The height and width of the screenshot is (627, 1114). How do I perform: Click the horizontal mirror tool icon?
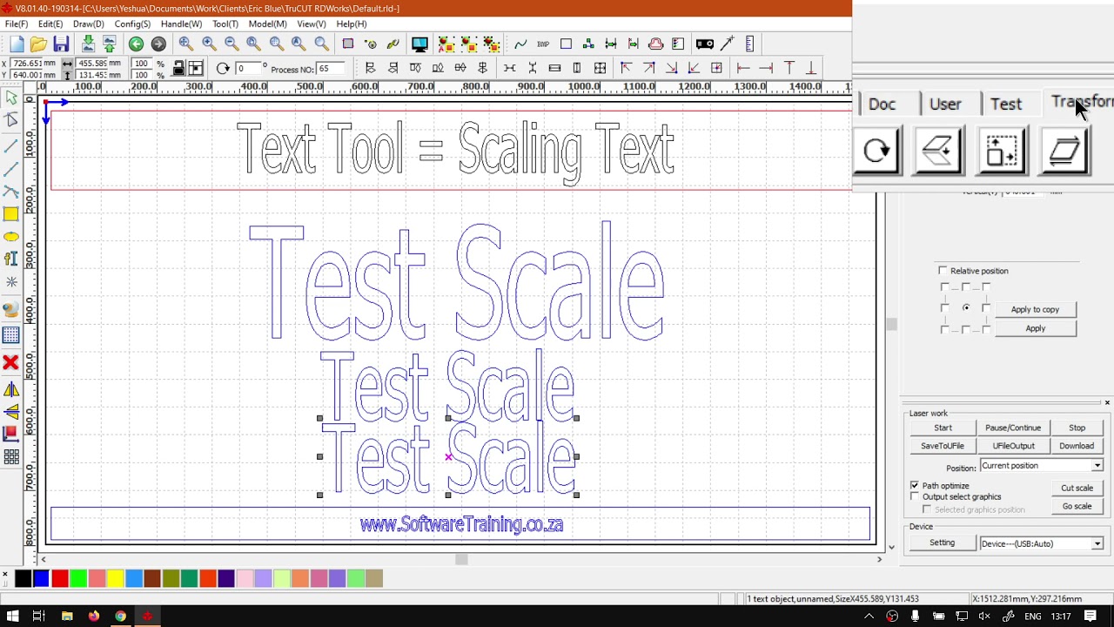[x=11, y=390]
